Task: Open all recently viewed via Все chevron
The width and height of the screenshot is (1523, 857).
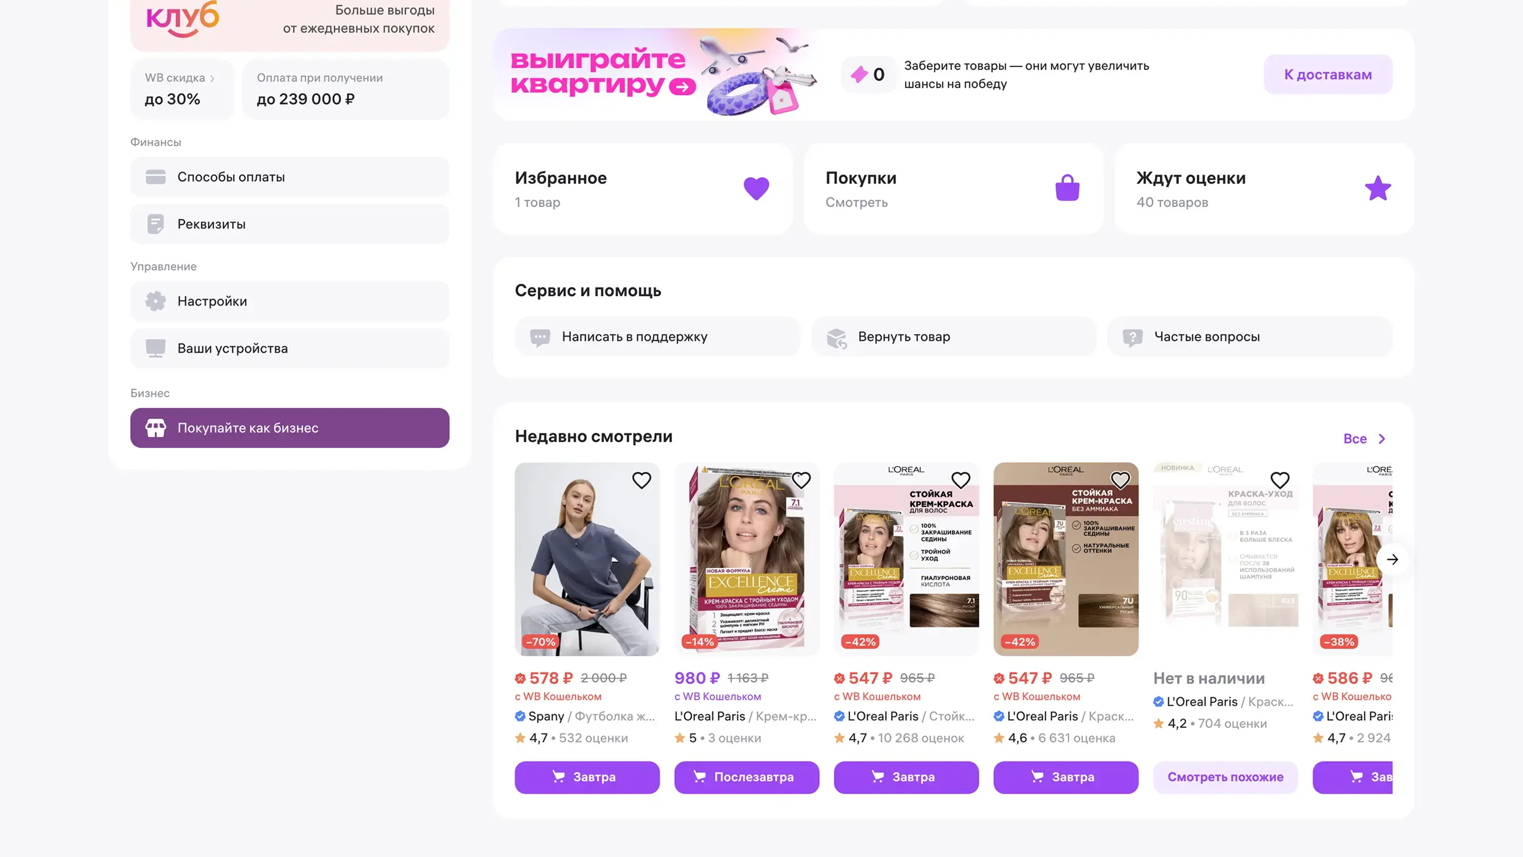Action: [1382, 439]
